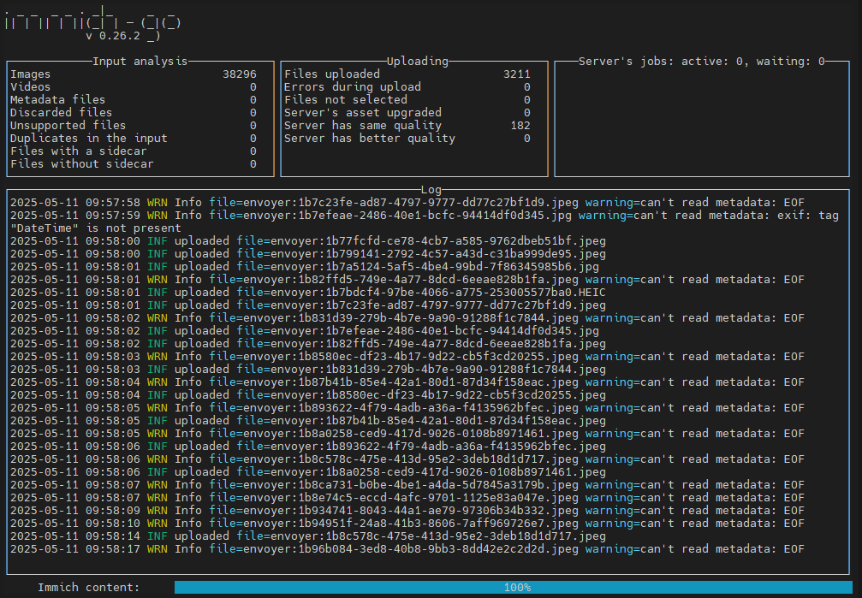The image size is (862, 598).
Task: Click 'Server has same quality' row
Action: 407,125
